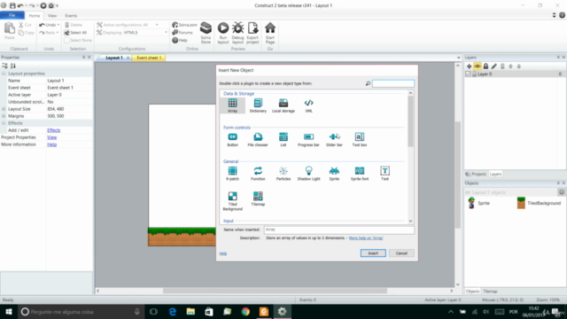Toggle the layer lock icon in Layers bar

pyautogui.click(x=485, y=66)
